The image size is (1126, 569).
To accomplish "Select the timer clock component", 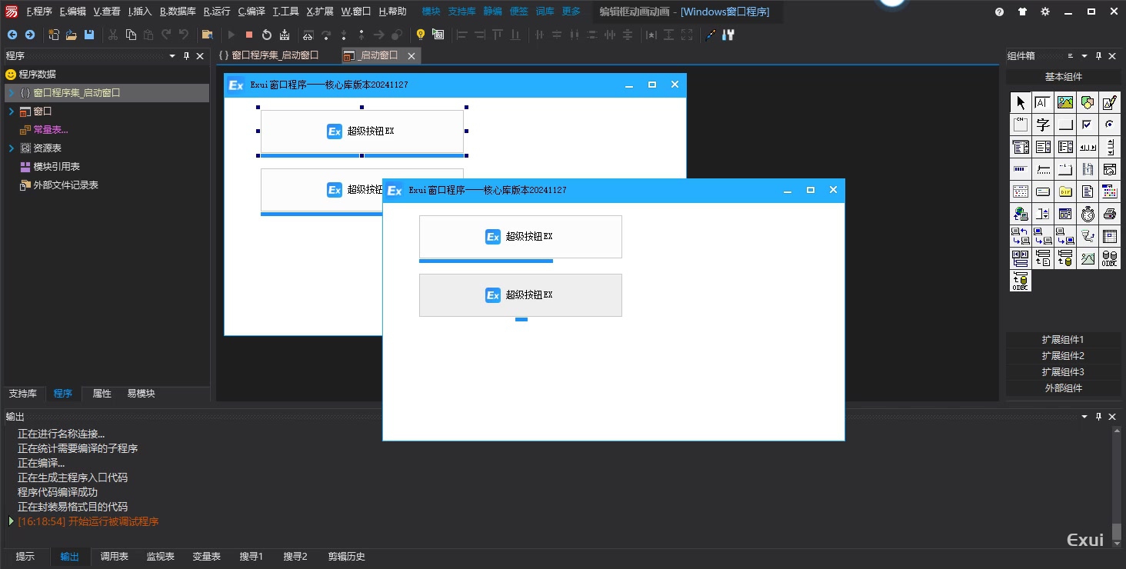I will [1088, 214].
